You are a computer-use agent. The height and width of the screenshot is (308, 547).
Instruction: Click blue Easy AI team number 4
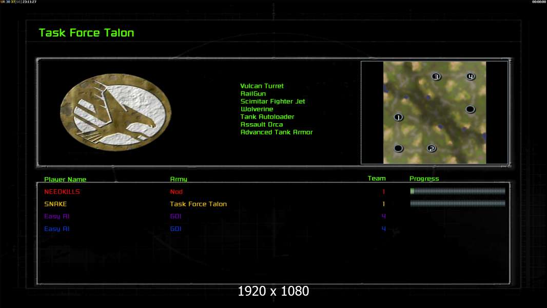[384, 229]
